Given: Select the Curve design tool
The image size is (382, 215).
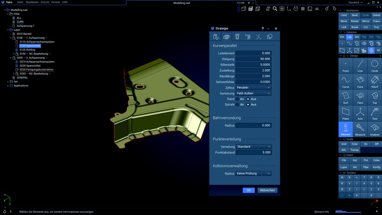Looking at the screenshot, I should point(345,82).
